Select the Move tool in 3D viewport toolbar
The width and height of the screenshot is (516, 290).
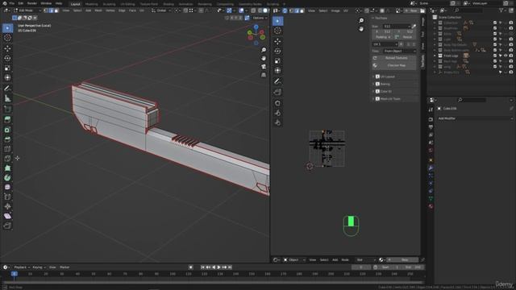[x=7, y=48]
